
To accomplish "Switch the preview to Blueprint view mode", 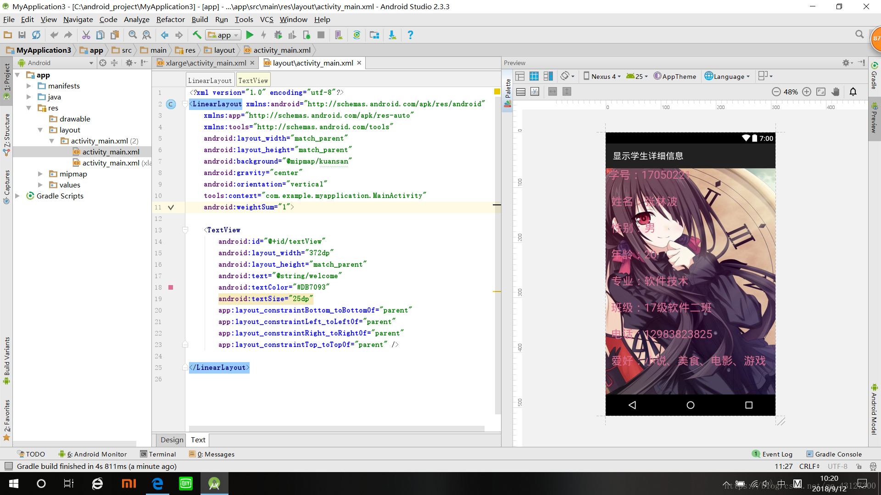I will click(x=534, y=76).
